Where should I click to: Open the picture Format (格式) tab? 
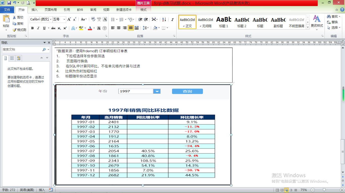tap(143, 10)
